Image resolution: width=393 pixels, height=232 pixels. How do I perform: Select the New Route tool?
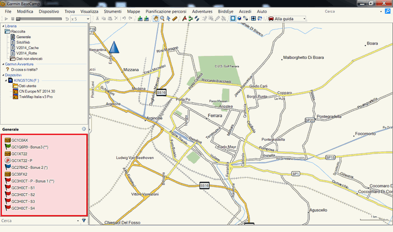click(x=191, y=19)
